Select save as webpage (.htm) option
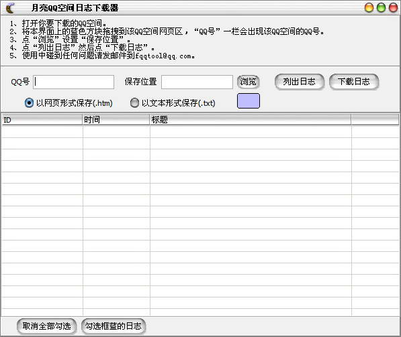Viewport: 401px width, 337px height. click(x=29, y=103)
